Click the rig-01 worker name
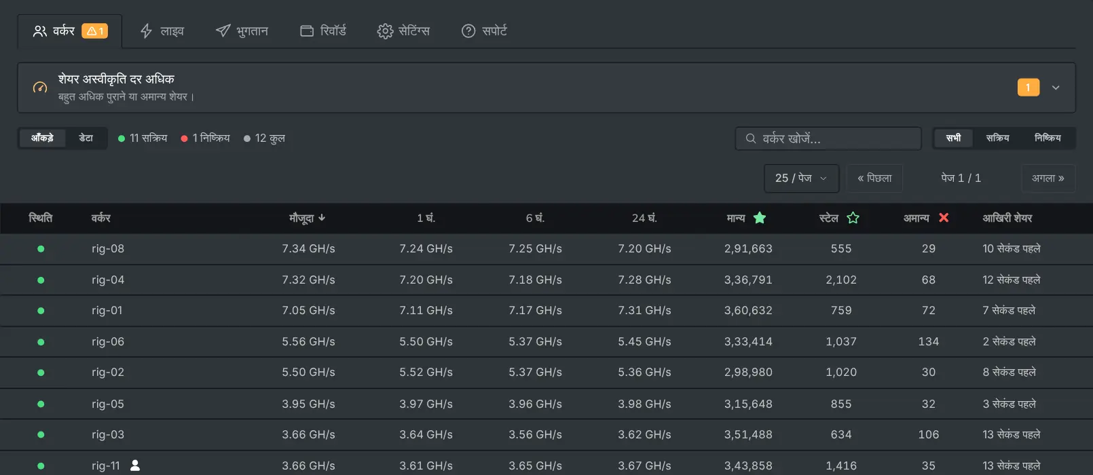Viewport: 1093px width, 475px height. point(107,311)
